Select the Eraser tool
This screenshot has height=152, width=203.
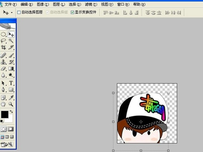tap(3, 68)
